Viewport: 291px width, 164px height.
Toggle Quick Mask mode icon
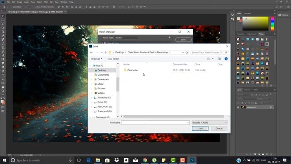[3, 108]
